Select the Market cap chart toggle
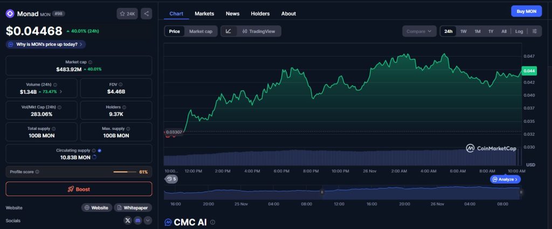552x229 pixels. (x=201, y=31)
